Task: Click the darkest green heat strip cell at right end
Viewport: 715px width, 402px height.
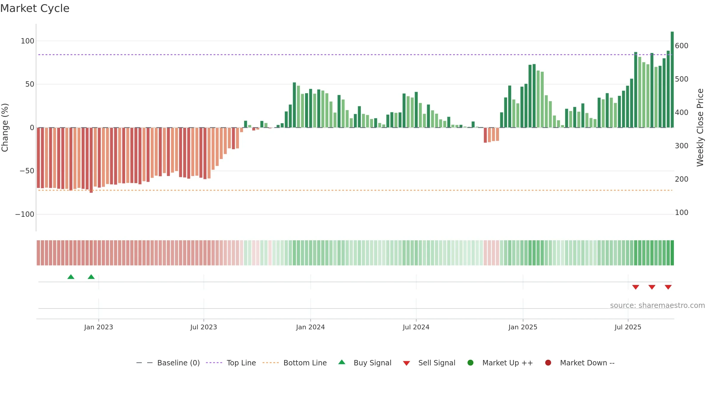Action: click(x=672, y=253)
